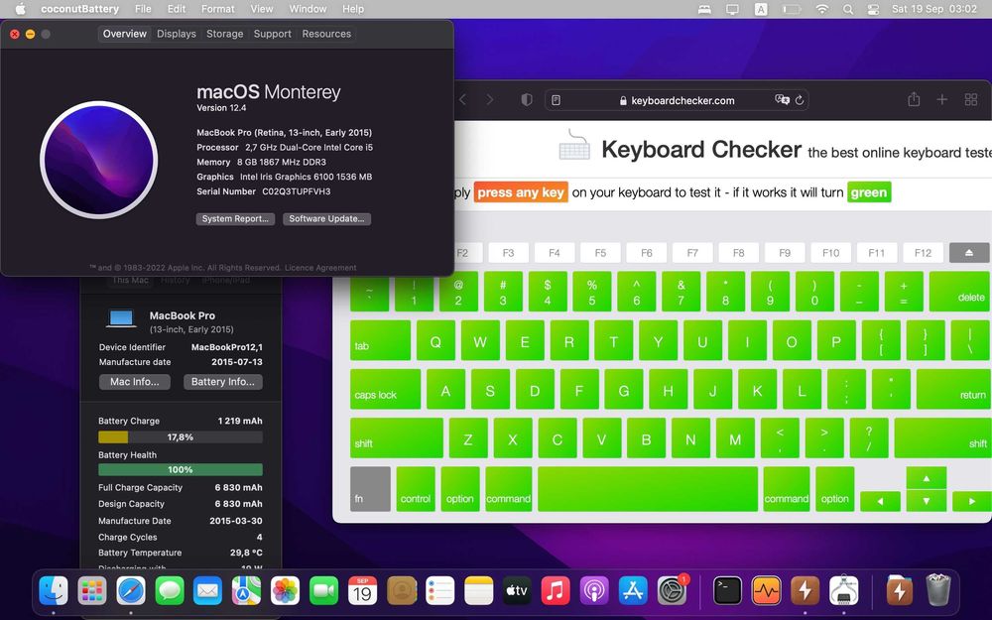The width and height of the screenshot is (992, 620).
Task: Open input source A menu
Action: (761, 9)
